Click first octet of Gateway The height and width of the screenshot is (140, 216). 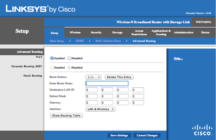tap(91, 103)
